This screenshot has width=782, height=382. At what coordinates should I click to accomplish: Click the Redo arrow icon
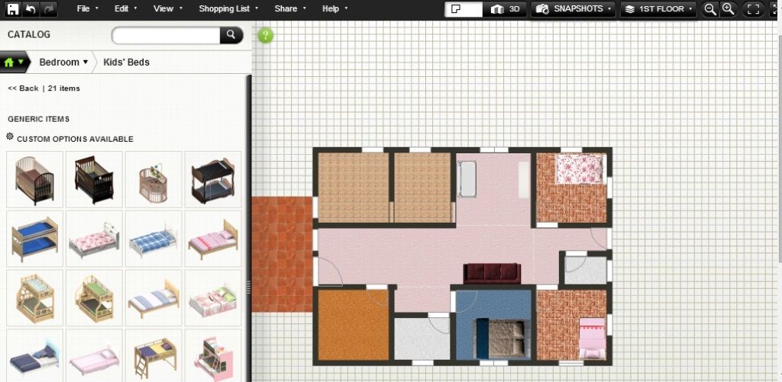point(49,9)
